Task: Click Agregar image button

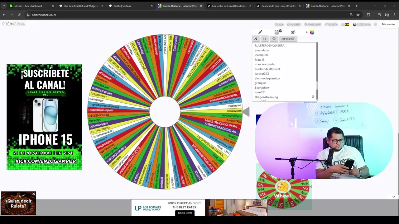Action: pyautogui.click(x=288, y=39)
